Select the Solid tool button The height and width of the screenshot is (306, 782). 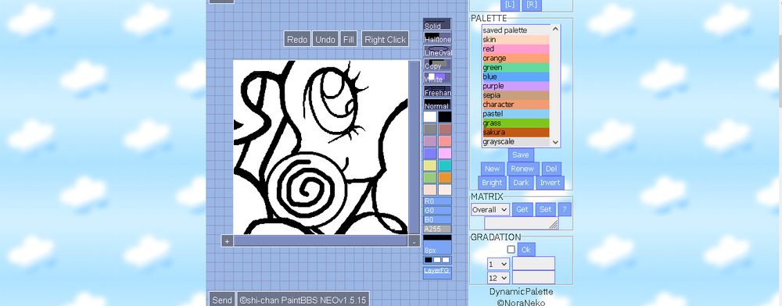coord(437,24)
